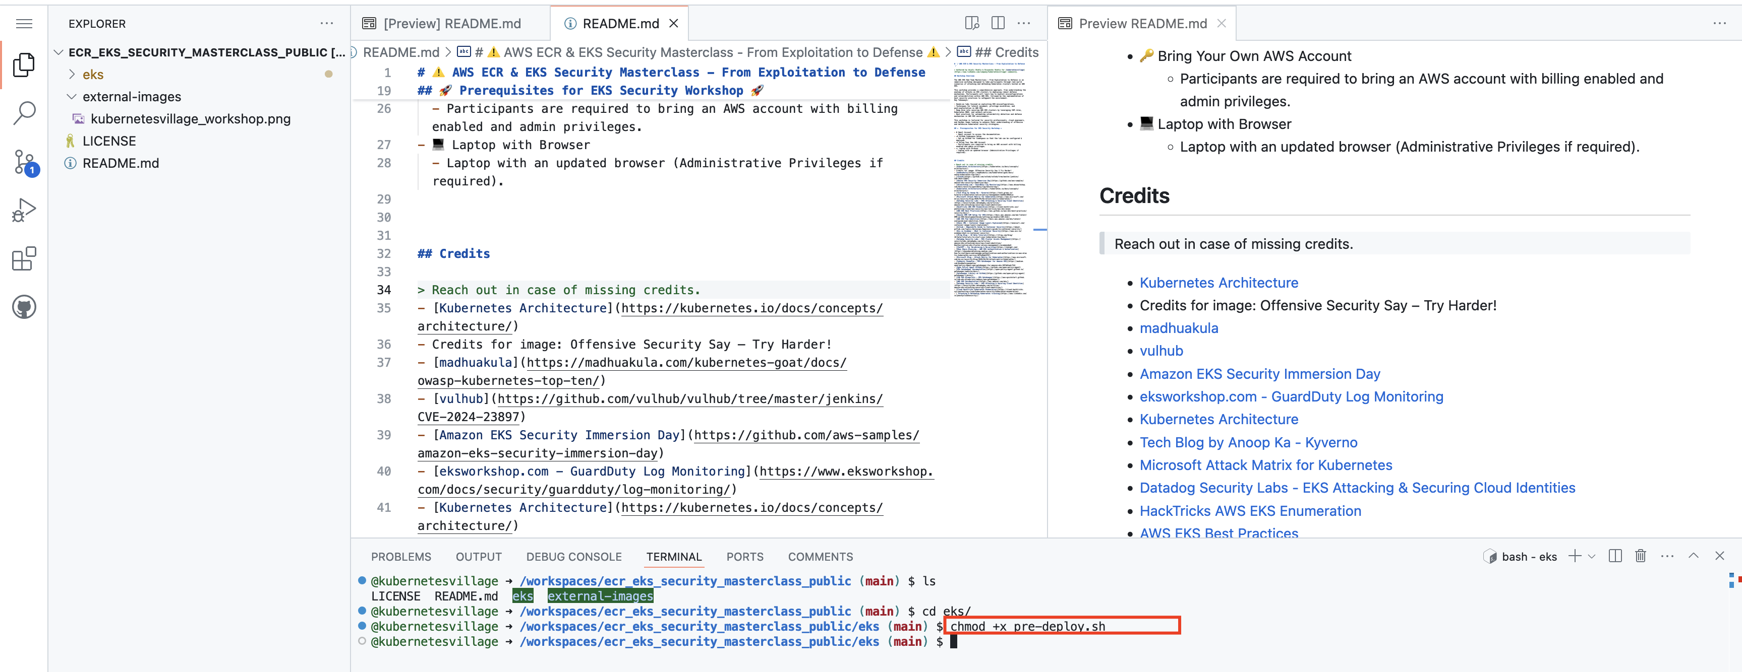
Task: Open preview to the side icon
Action: click(x=972, y=23)
